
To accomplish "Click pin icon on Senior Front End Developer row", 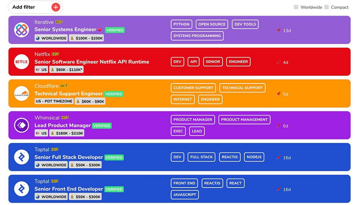I will (278, 189).
